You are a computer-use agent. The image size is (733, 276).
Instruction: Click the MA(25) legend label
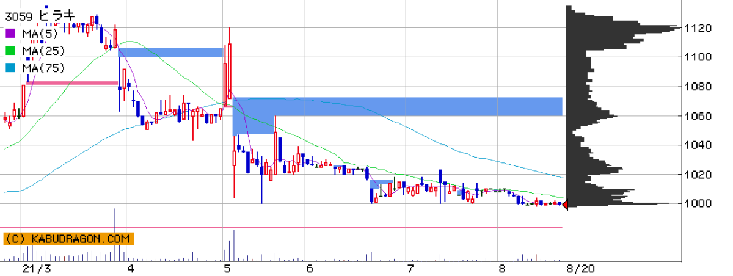pos(43,51)
